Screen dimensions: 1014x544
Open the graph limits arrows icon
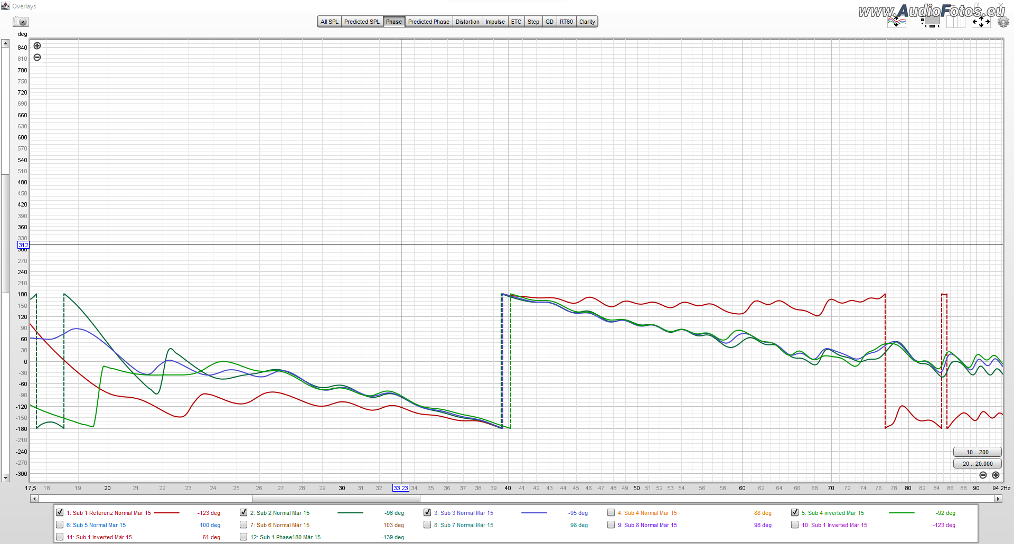(x=981, y=22)
